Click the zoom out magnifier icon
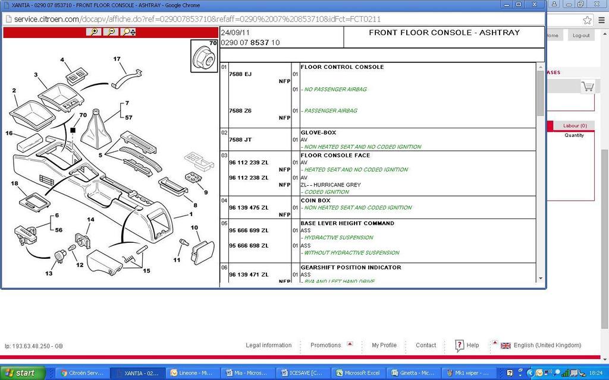Image resolution: width=609 pixels, height=380 pixels. click(111, 32)
